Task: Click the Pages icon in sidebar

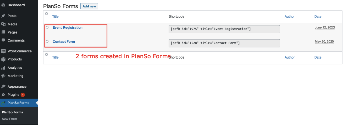Action: coord(3,32)
